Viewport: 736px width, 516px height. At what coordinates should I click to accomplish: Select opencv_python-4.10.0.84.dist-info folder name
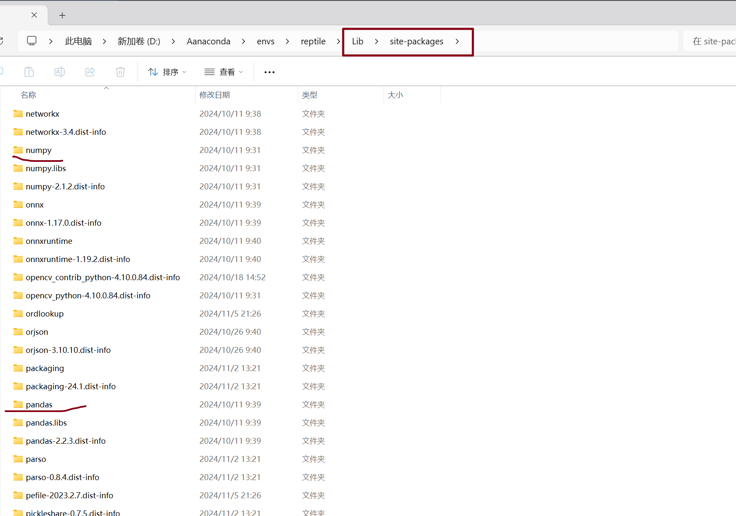[88, 295]
